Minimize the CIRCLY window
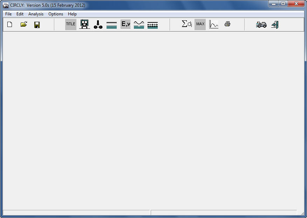This screenshot has height=218, width=307. [274, 4]
